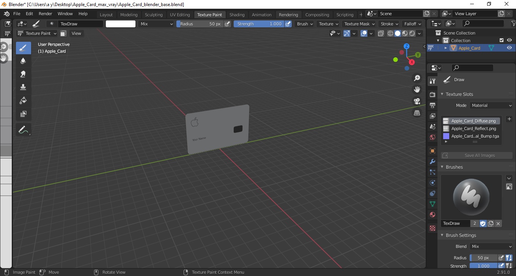Open the World properties tab
The image size is (516, 276).
[x=432, y=137]
